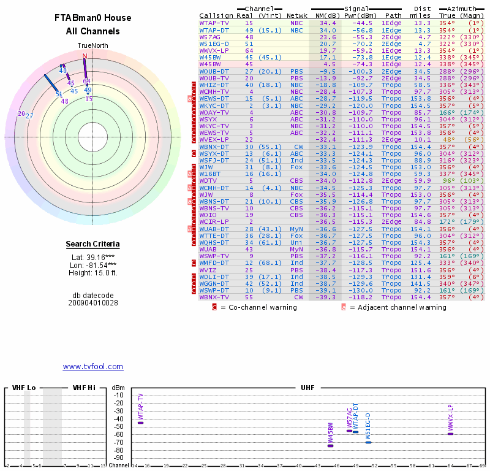Select the W57AG callsign in the table
Viewport: 490px width, 471px height.
point(209,37)
